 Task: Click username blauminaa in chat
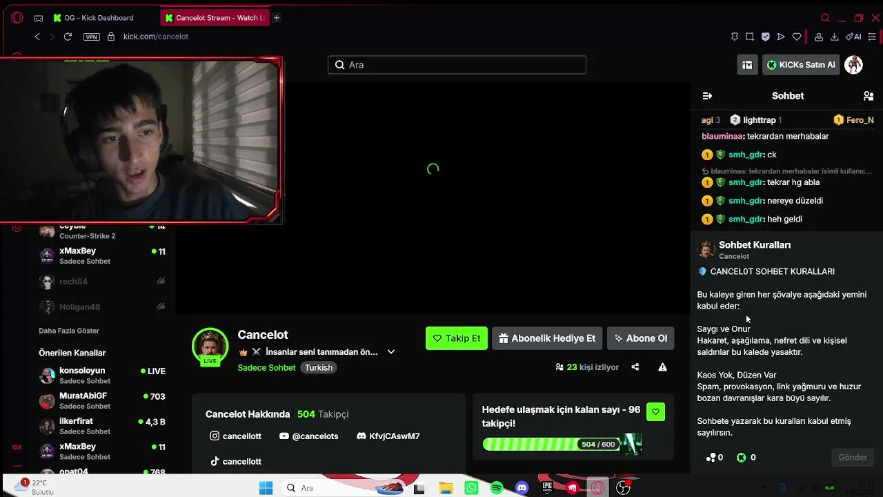click(x=722, y=137)
